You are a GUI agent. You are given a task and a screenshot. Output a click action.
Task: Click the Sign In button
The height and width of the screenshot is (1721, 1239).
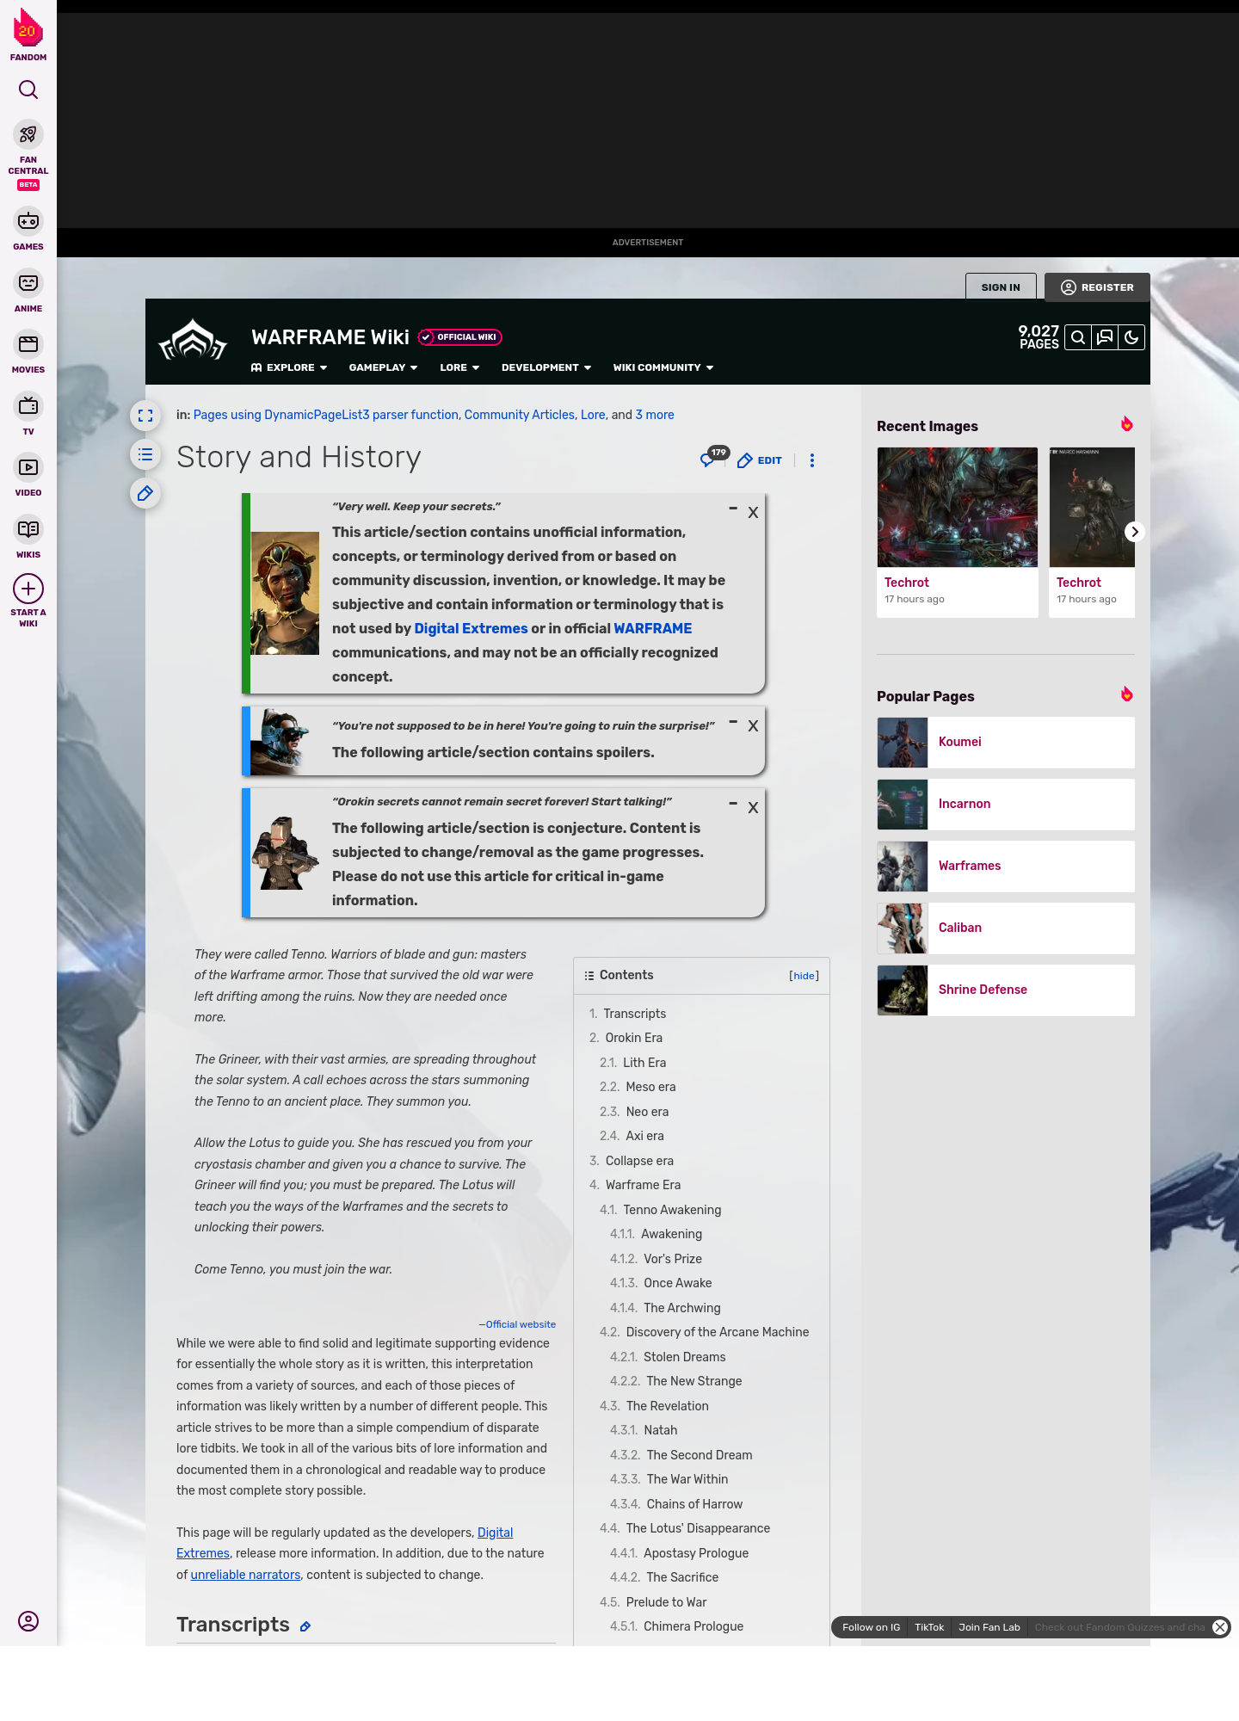[x=1001, y=287]
